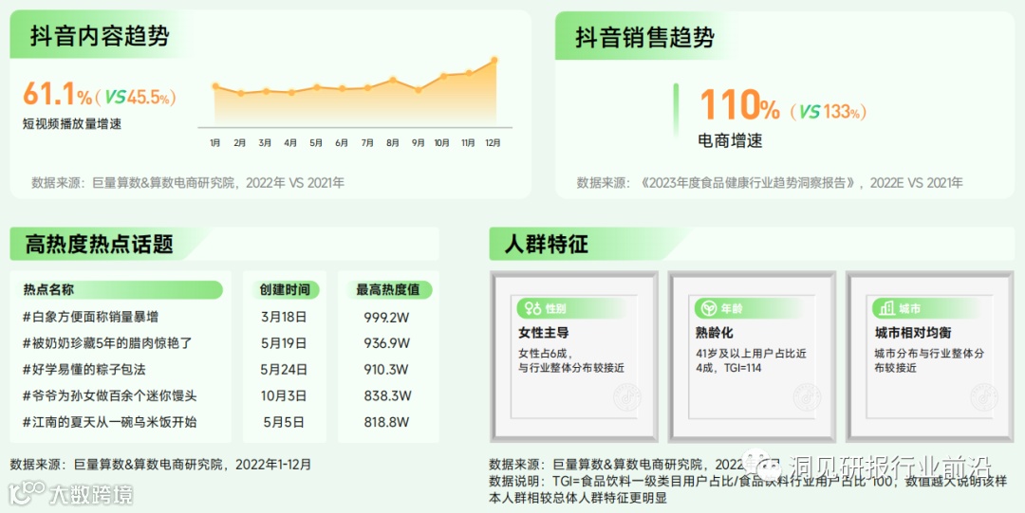Click the January data point on the chart

tap(215, 86)
